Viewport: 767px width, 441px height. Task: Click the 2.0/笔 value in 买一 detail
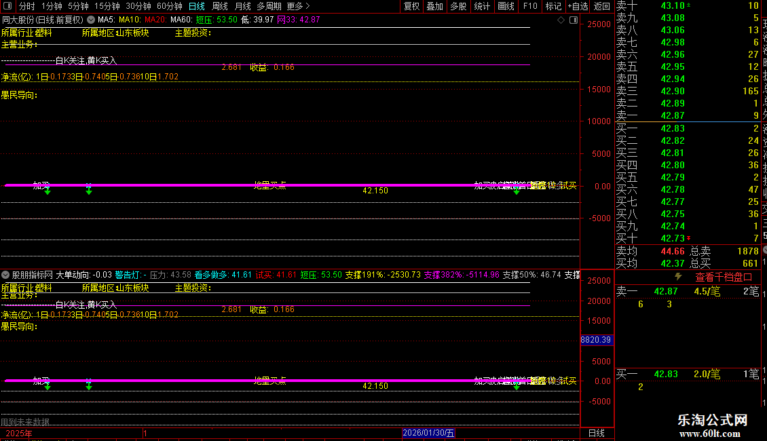pyautogui.click(x=707, y=374)
